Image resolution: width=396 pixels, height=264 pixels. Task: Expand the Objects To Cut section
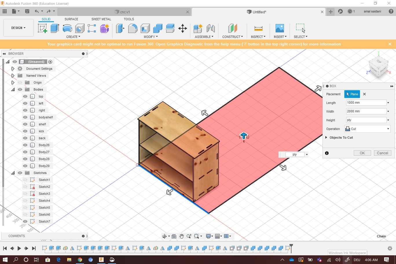[326, 137]
